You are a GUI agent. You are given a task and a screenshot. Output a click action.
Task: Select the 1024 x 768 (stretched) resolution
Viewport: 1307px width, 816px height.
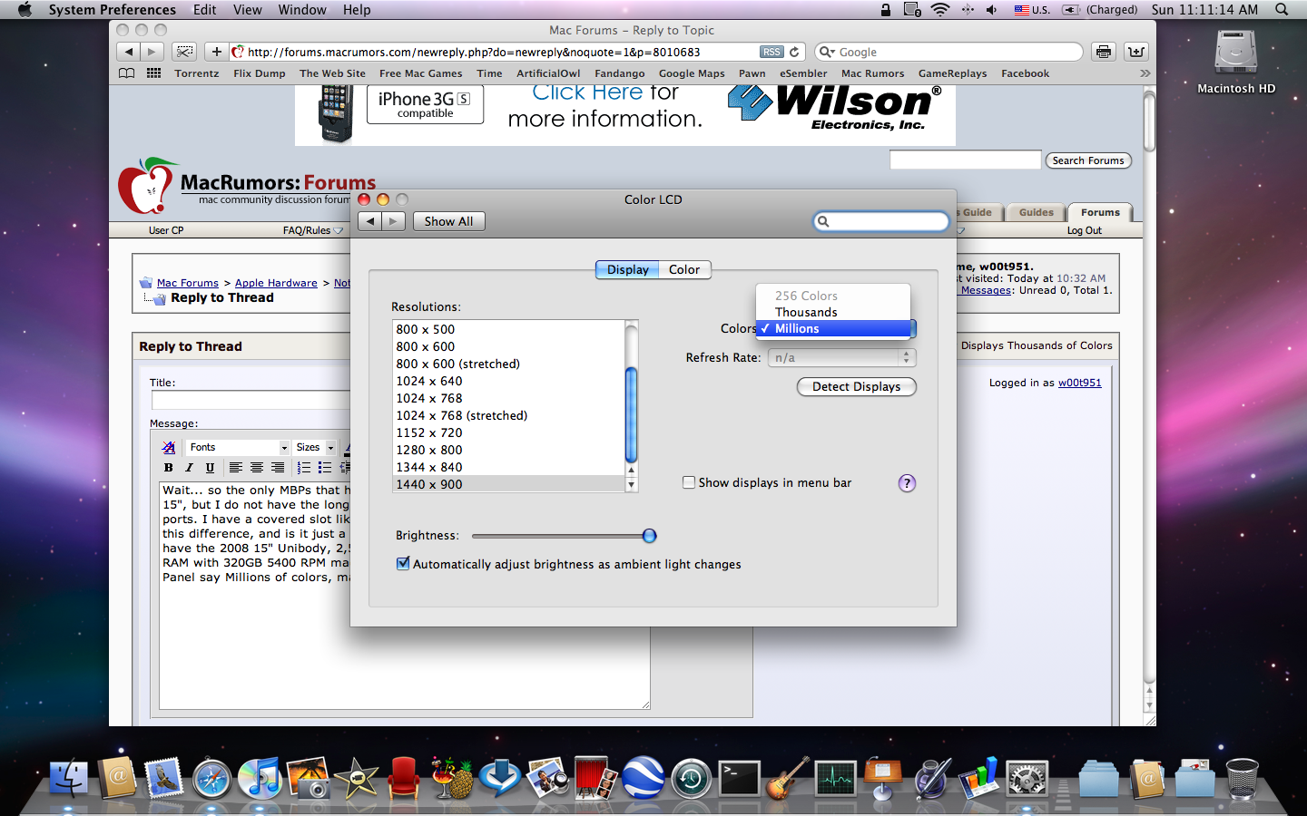coord(509,415)
